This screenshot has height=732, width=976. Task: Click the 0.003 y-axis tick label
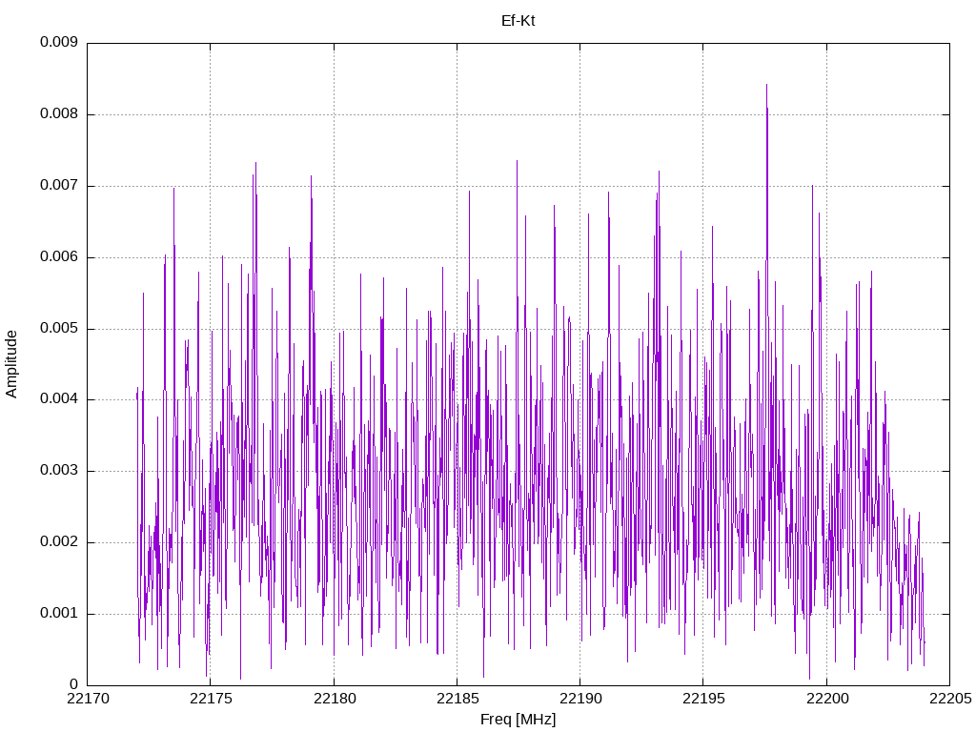[59, 471]
